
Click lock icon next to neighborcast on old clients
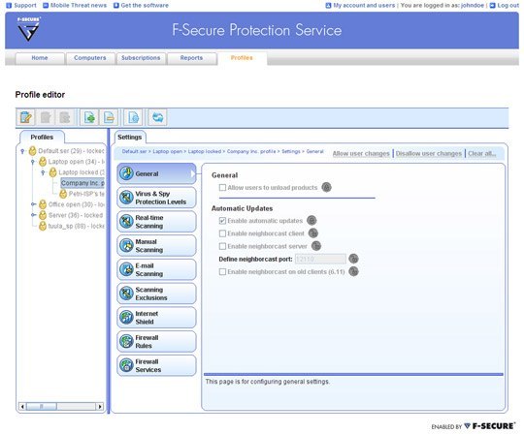click(x=353, y=271)
